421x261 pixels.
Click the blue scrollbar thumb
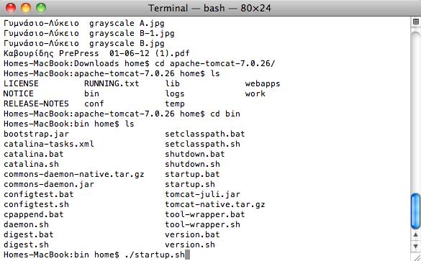[416, 211]
